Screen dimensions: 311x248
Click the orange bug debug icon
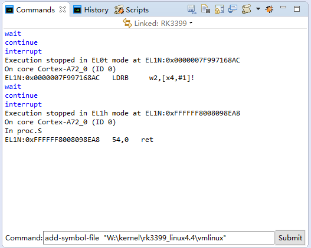[x=269, y=9]
